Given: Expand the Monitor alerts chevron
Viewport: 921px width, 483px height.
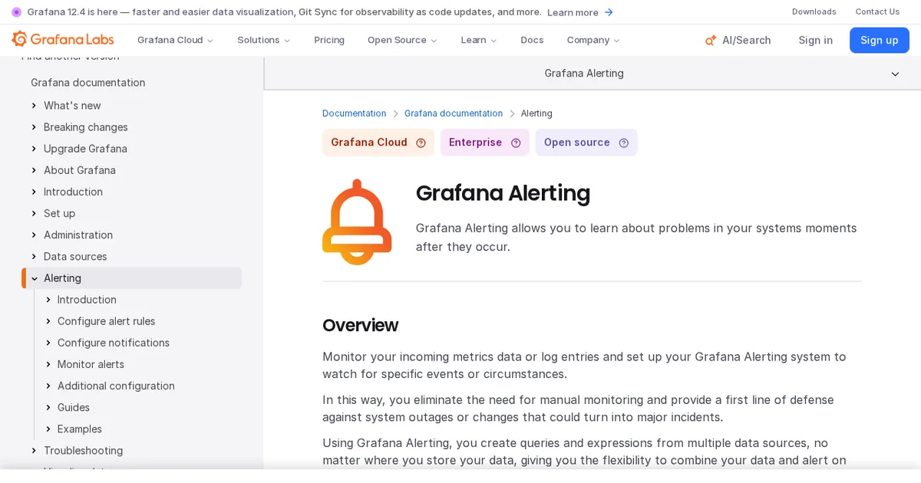Looking at the screenshot, I should click(x=48, y=364).
